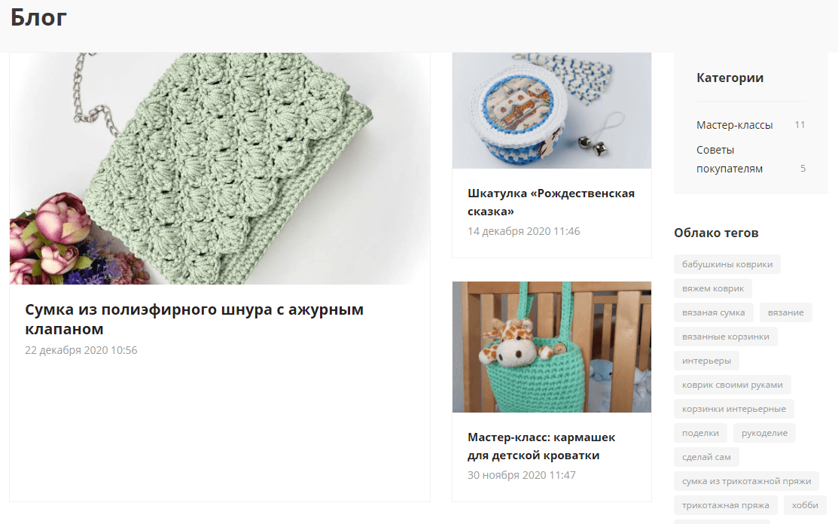838x524 pixels.
Task: Select the 'поделки' tag
Action: click(701, 433)
